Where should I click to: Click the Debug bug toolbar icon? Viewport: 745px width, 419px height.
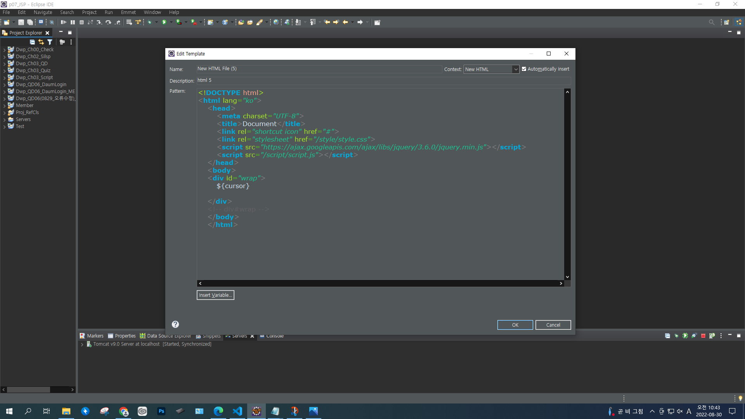149,22
